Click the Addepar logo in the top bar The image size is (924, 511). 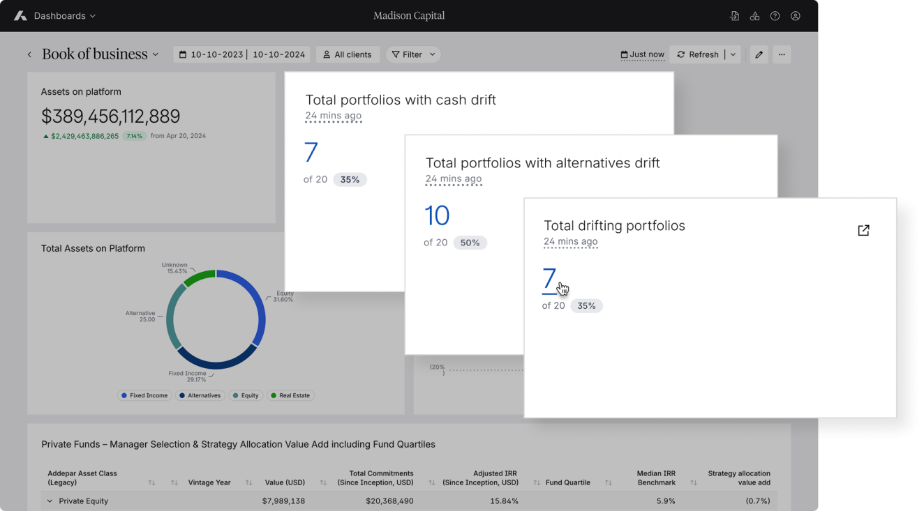20,15
